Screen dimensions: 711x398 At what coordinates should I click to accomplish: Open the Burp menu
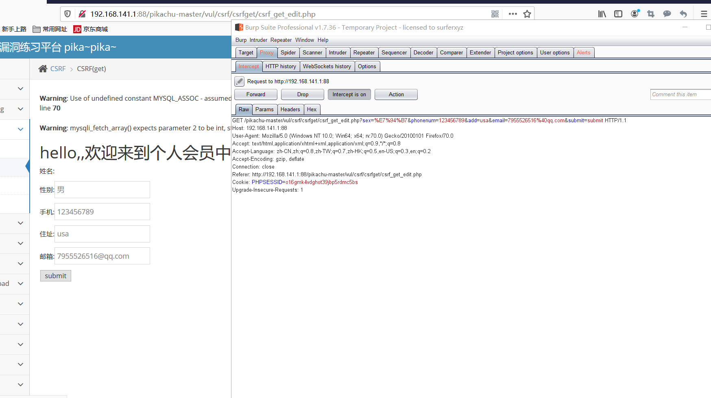pyautogui.click(x=241, y=40)
